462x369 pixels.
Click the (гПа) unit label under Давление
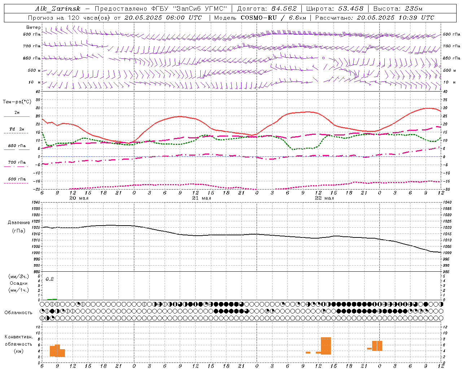pos(19,231)
